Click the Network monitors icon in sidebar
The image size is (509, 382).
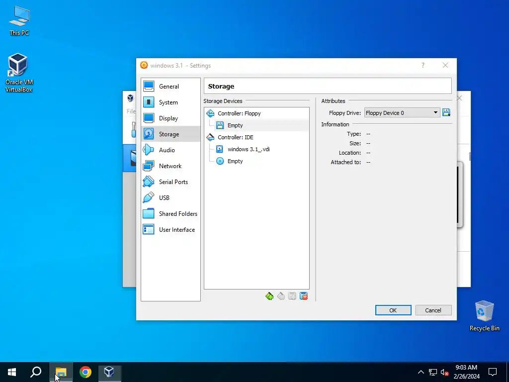(149, 166)
